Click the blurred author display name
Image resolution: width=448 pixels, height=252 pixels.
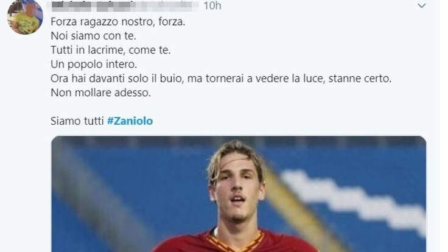93,6
